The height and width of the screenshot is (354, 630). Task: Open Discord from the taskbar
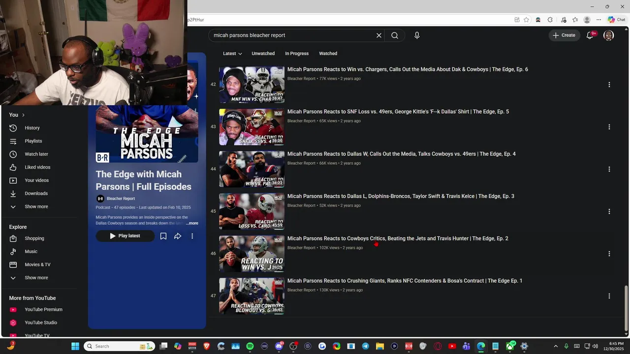279,346
